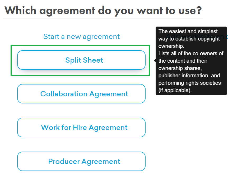This screenshot has width=228, height=175.
Task: Click the tooltip line mentioning 'performing rights societies'
Action: 189,83
